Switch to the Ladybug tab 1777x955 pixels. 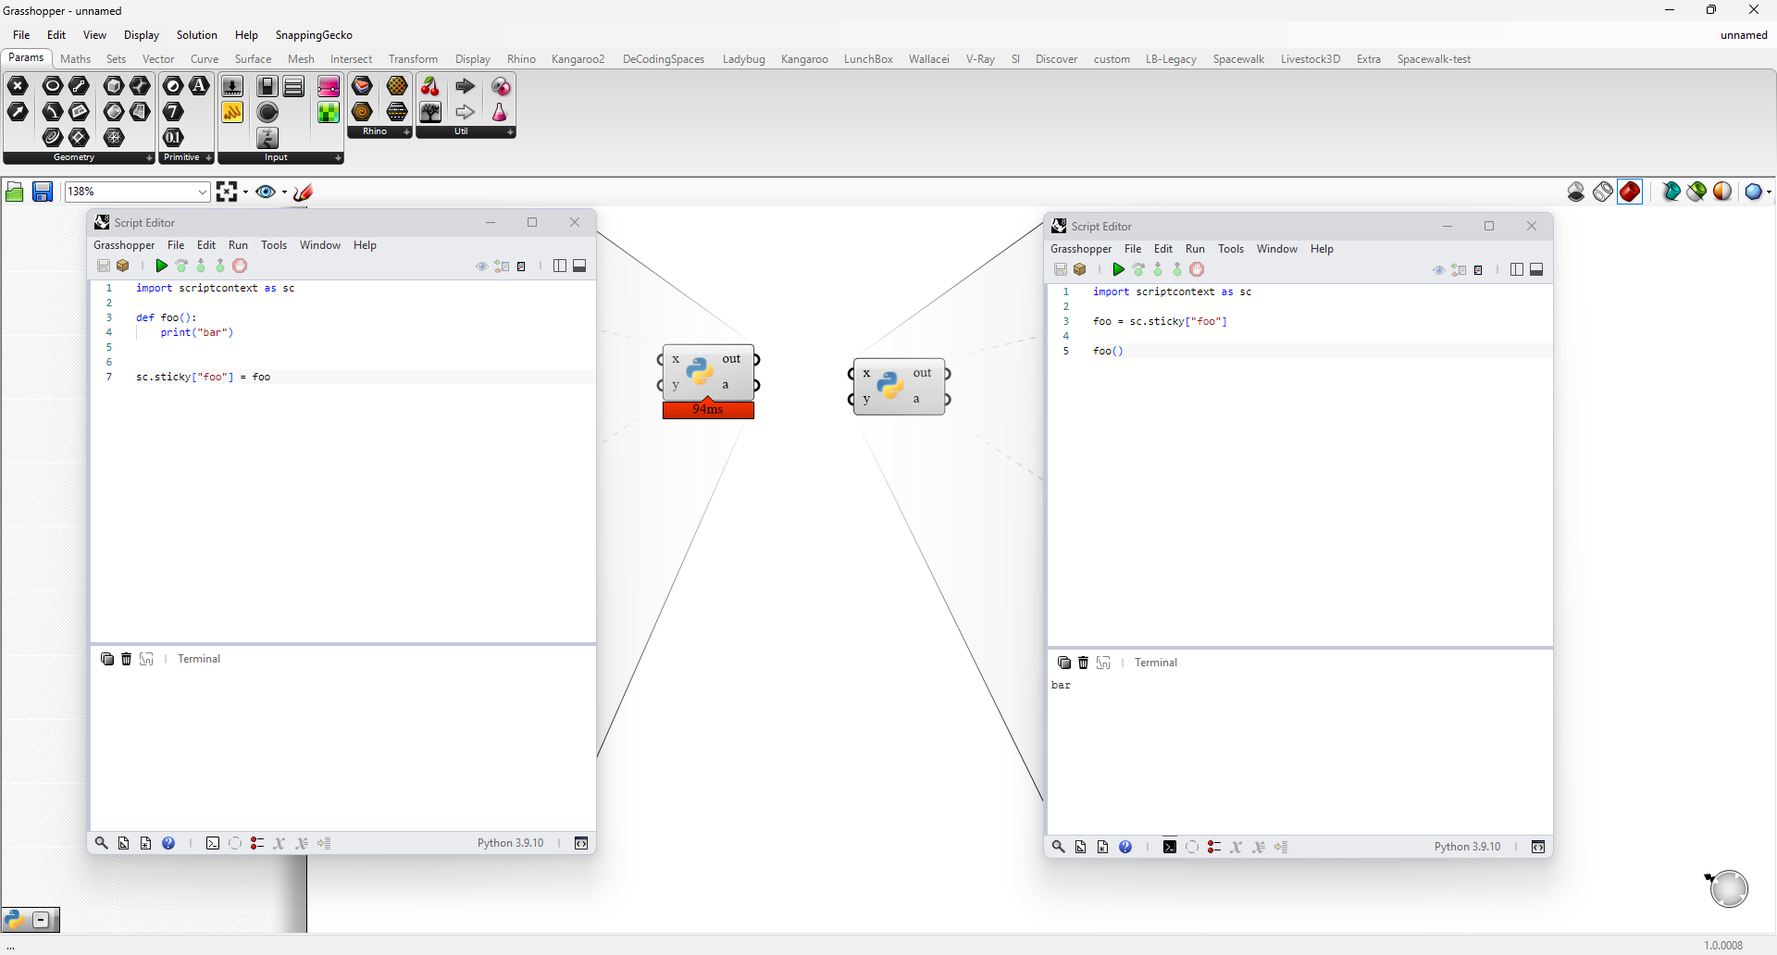[x=743, y=59]
